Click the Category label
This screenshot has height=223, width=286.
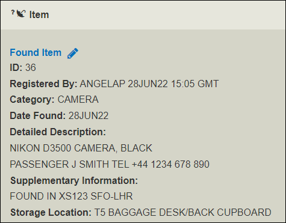(32, 100)
